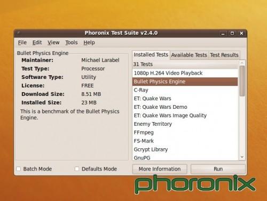
Task: Switch to the Available Tests tab
Action: (x=189, y=55)
